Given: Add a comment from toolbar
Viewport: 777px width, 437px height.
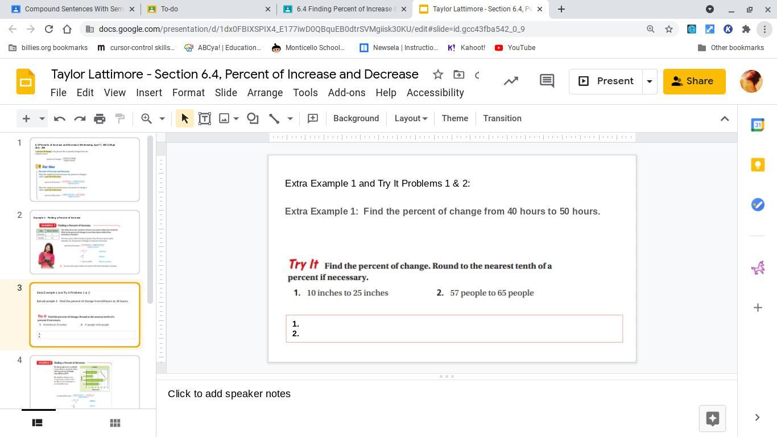Looking at the screenshot, I should pyautogui.click(x=312, y=118).
